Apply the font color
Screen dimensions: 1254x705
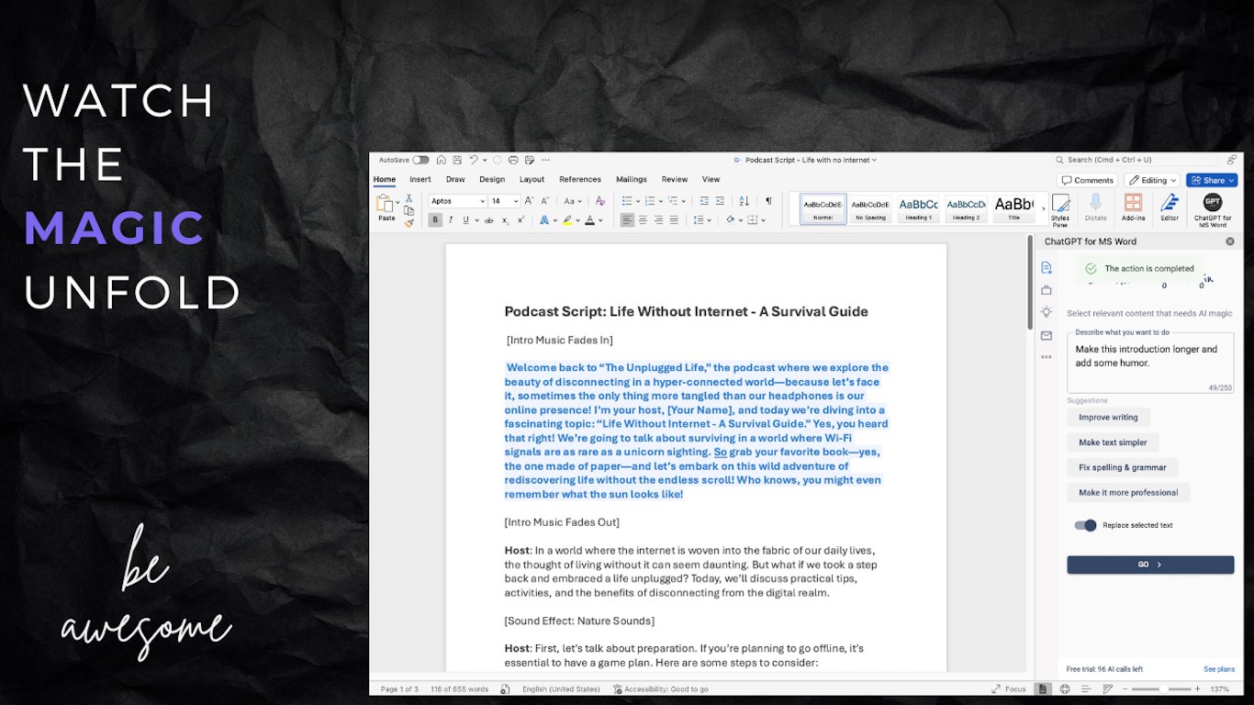click(x=589, y=220)
